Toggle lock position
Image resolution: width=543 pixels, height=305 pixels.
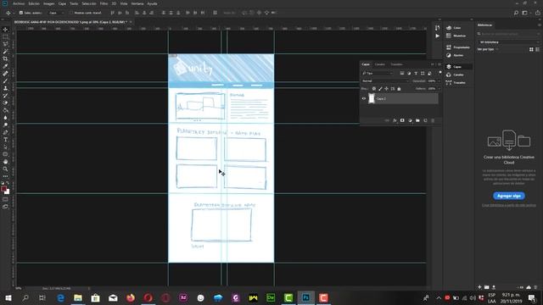pyautogui.click(x=387, y=89)
